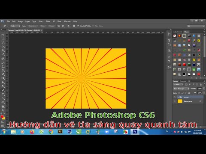Toggle the Auto Add/Delete checkbox
This screenshot has width=206, height=154.
78,26
